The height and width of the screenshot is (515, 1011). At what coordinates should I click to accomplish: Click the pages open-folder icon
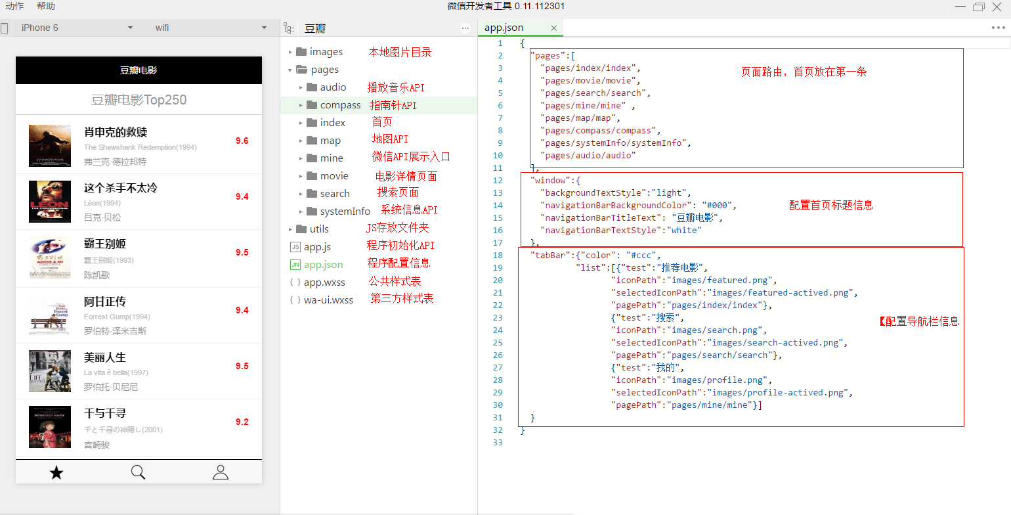302,70
